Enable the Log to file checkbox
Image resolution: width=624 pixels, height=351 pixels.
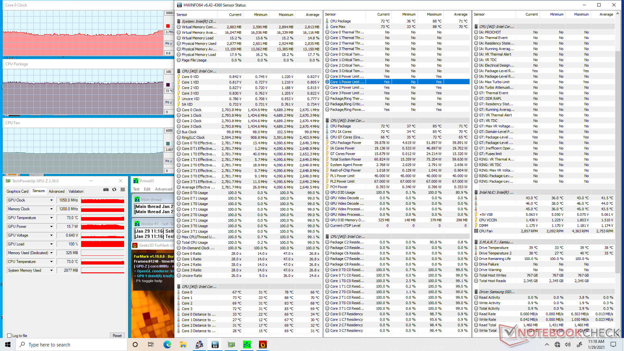(9, 336)
